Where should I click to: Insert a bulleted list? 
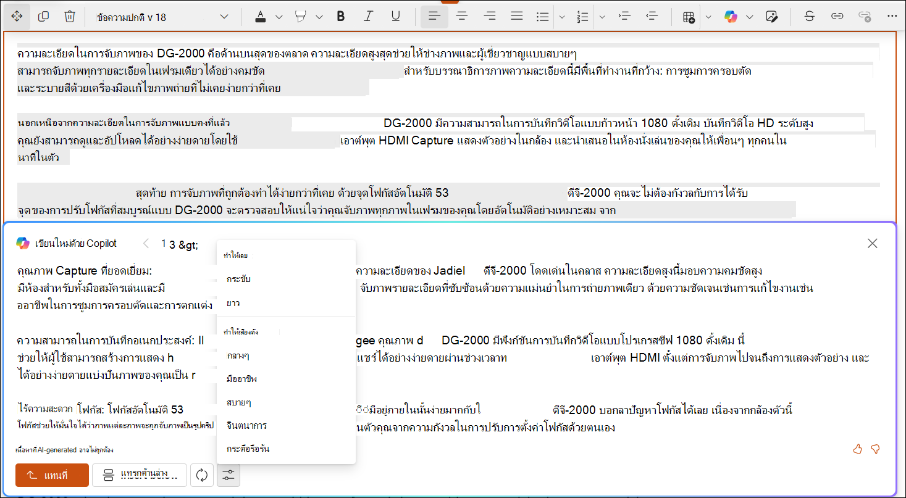click(542, 17)
